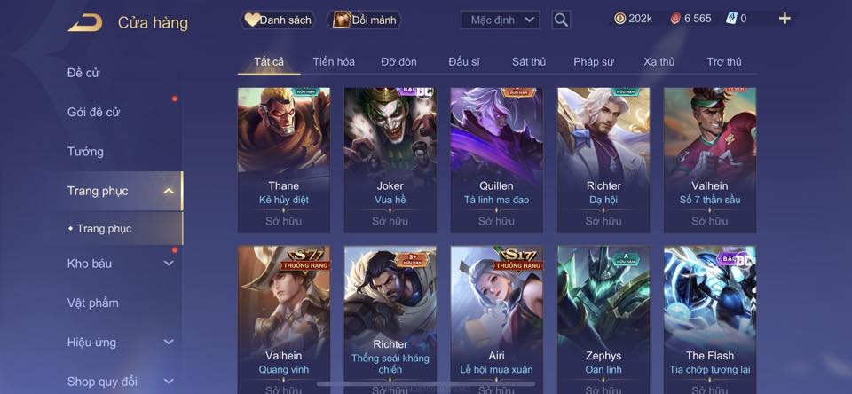Open Danh sách wishlist heart button
The height and width of the screenshot is (394, 852).
point(278,20)
